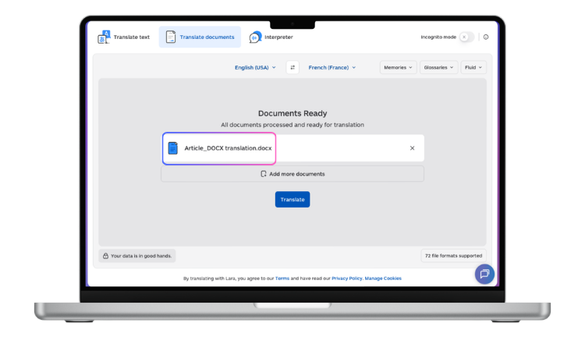The height and width of the screenshot is (337, 585).
Task: Click the blue Translate button
Action: tap(292, 200)
